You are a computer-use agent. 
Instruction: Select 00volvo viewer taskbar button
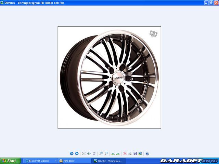click(x=109, y=161)
